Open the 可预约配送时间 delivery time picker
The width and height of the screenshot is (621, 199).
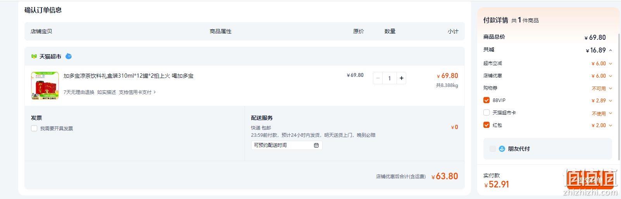[286, 145]
